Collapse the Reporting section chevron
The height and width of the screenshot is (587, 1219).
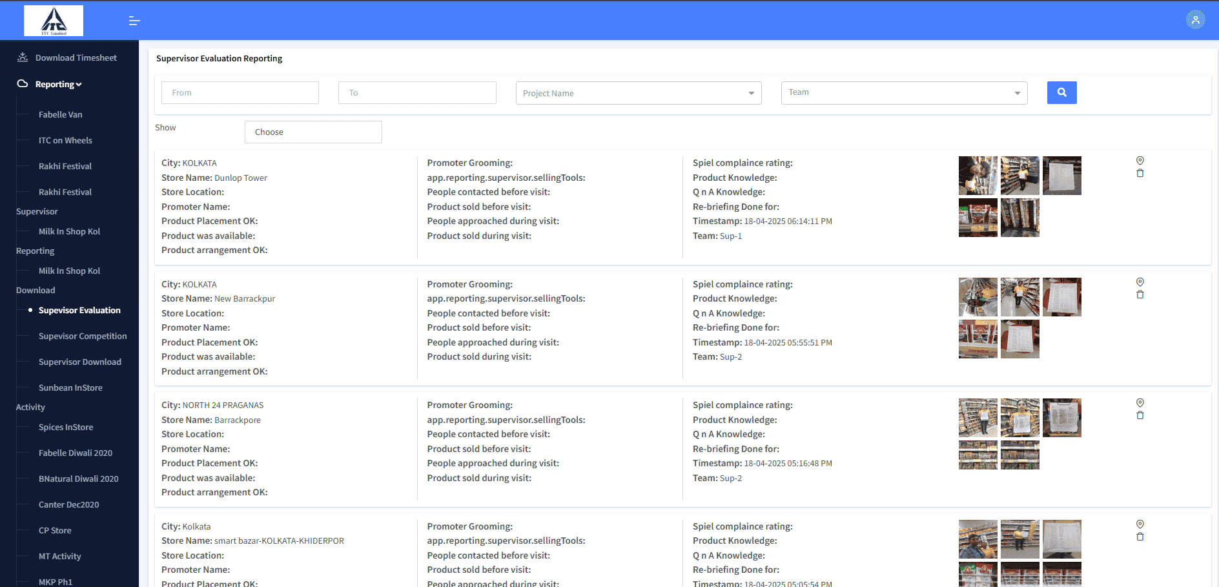(78, 84)
